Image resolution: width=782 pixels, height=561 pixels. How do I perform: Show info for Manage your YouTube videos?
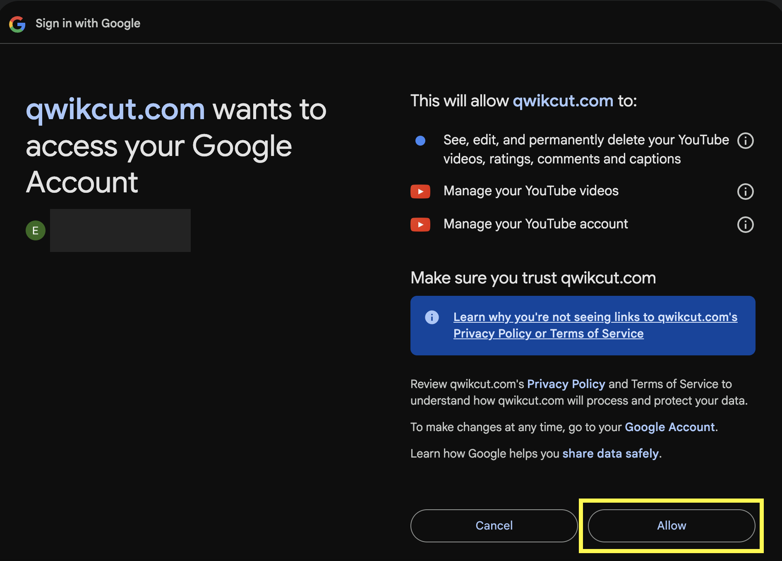point(745,192)
